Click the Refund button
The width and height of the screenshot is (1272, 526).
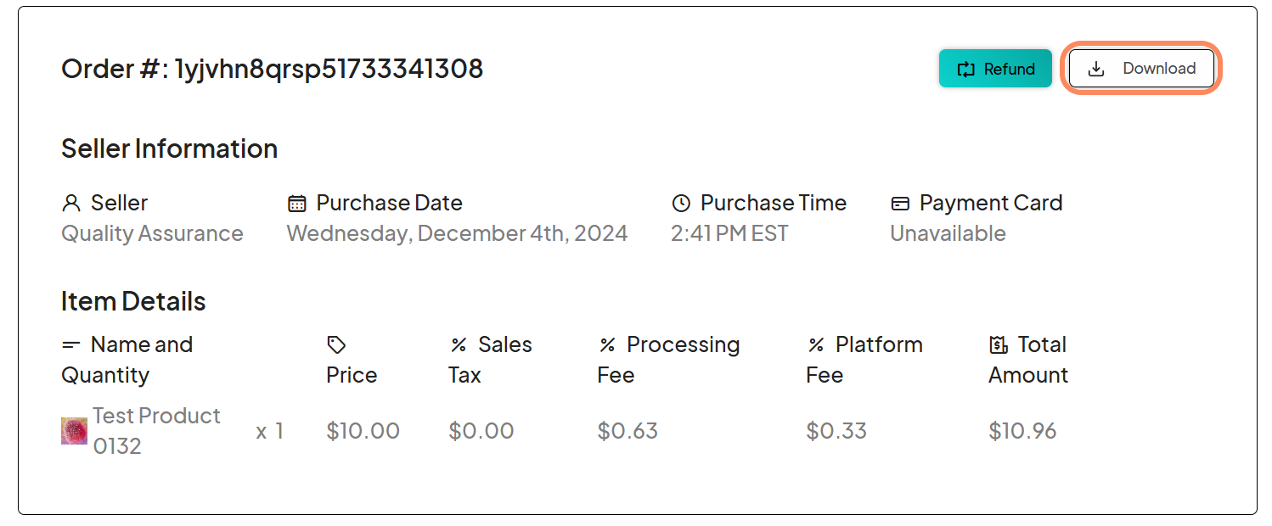995,69
